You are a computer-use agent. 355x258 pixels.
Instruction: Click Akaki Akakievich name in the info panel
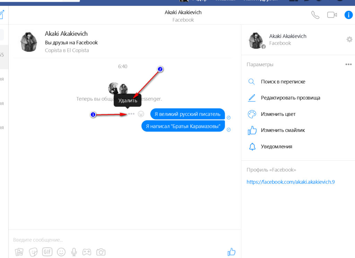287,36
